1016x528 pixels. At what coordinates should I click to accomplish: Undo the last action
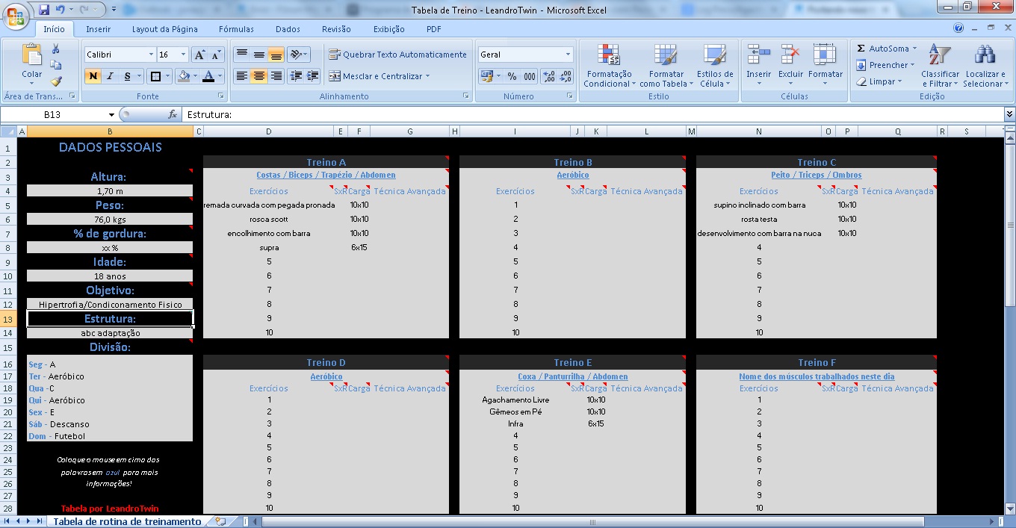60,10
